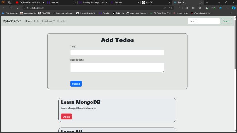This screenshot has height=133, width=237.
Task: Open the ChatGPT4 bookmark
Action: 44,13
